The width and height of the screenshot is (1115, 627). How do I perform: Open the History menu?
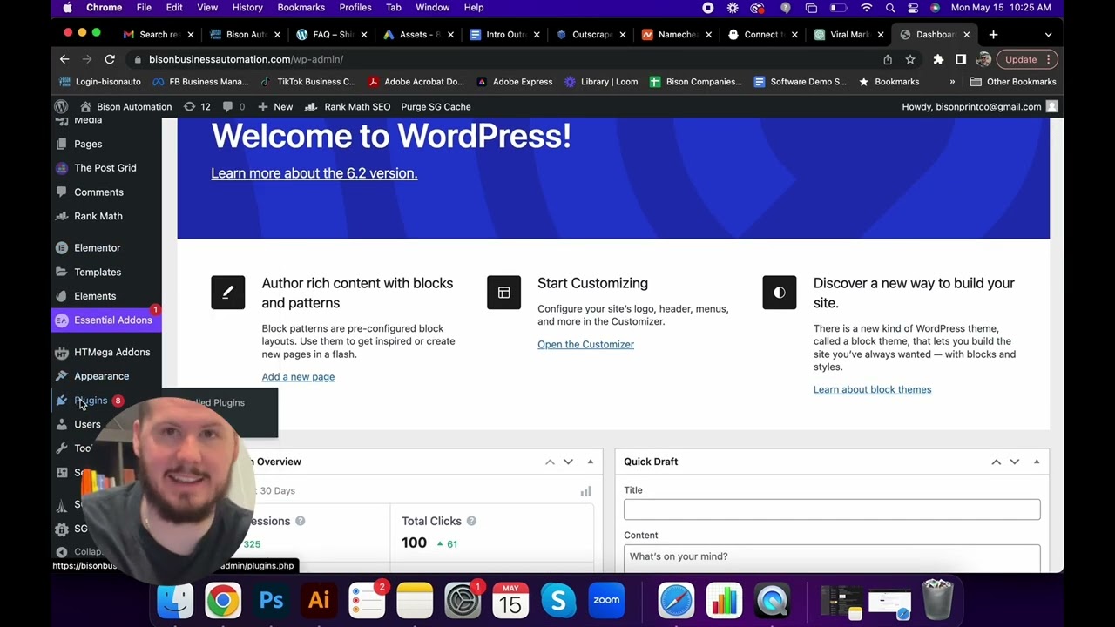click(247, 8)
